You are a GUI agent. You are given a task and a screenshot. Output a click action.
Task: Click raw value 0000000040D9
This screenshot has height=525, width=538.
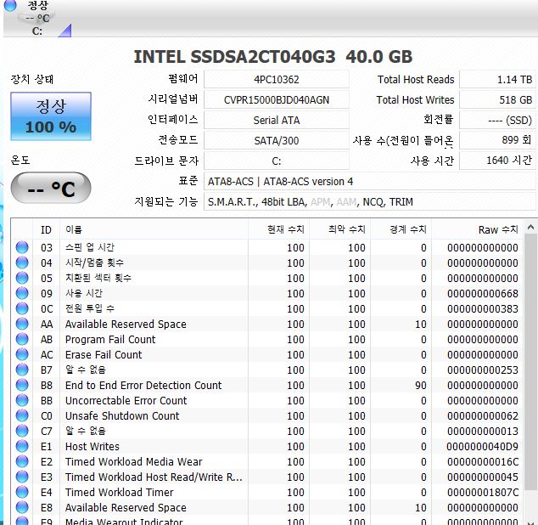(x=482, y=446)
